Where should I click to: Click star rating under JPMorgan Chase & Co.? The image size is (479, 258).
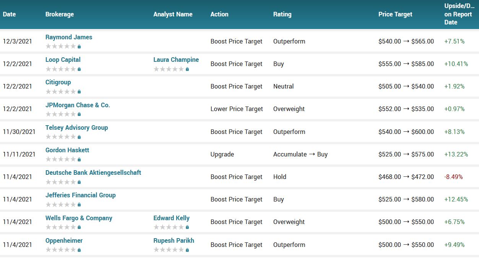(x=61, y=114)
